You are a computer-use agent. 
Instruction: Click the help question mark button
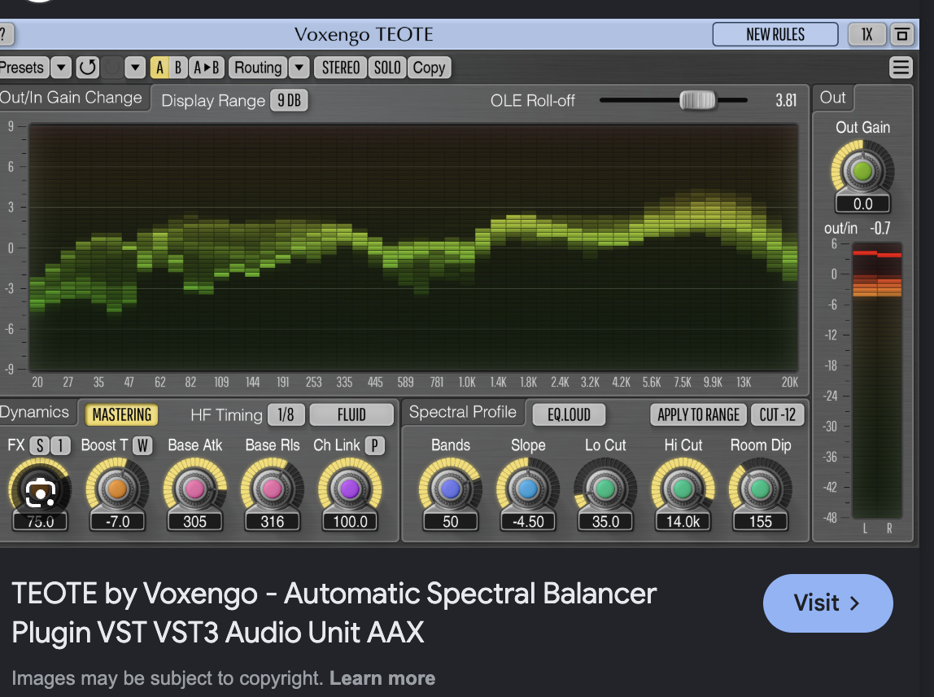click(5, 34)
